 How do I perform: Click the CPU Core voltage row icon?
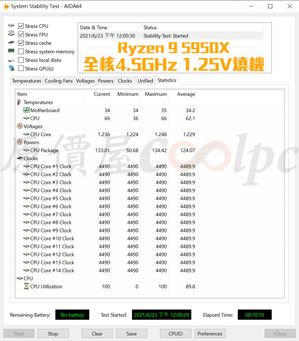26,134
